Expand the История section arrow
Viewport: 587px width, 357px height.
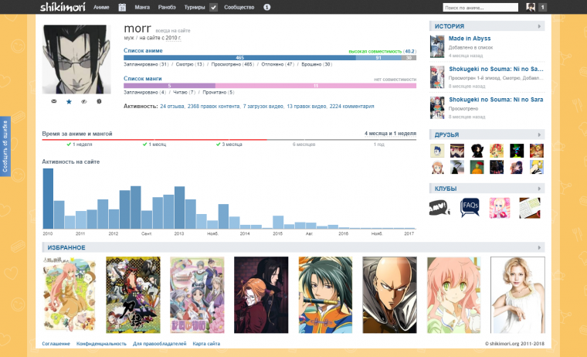click(540, 26)
